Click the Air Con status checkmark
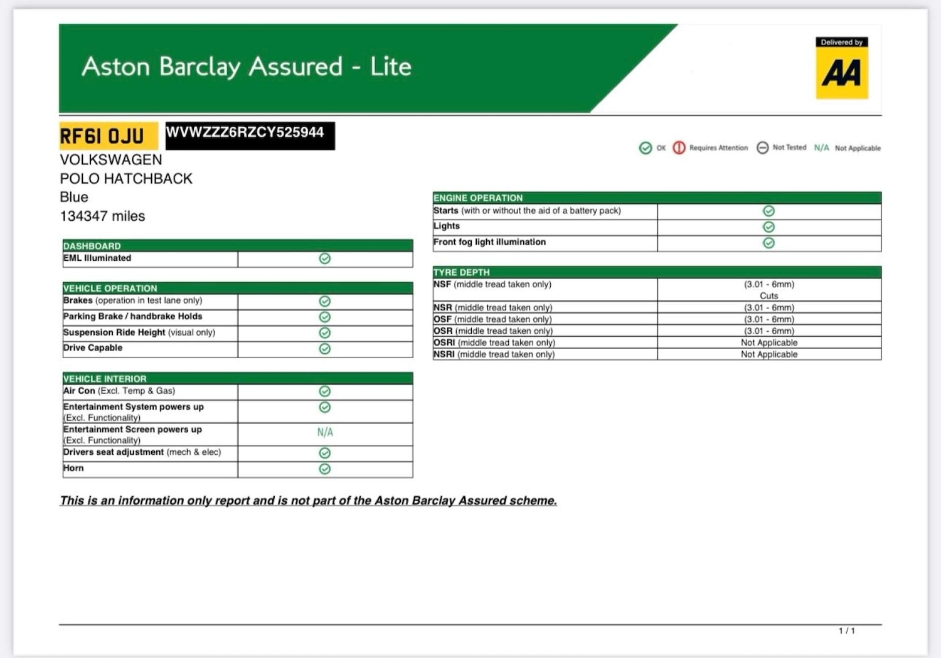 (x=325, y=391)
